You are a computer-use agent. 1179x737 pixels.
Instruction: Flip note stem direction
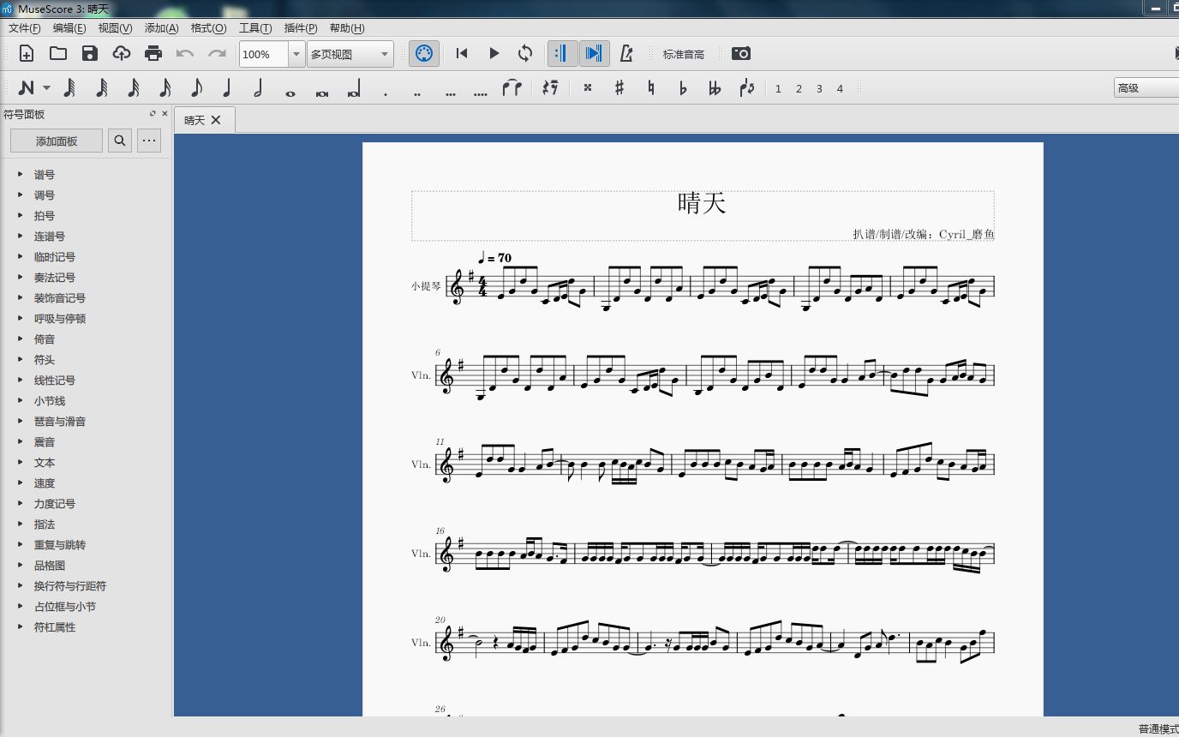pos(746,87)
